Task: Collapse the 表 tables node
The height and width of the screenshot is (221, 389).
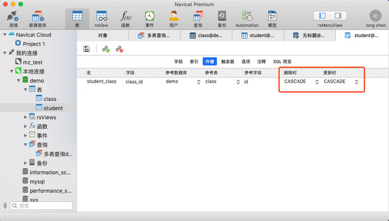Action: (x=26, y=90)
